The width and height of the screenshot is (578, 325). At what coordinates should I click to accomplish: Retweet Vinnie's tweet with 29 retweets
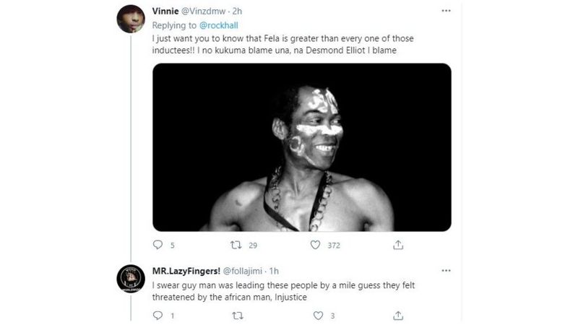[235, 246]
